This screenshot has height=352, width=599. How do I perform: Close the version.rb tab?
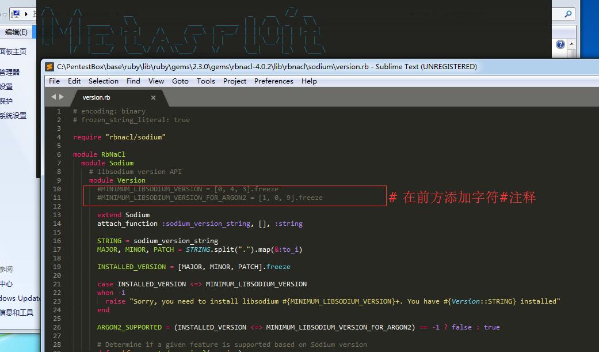(154, 98)
